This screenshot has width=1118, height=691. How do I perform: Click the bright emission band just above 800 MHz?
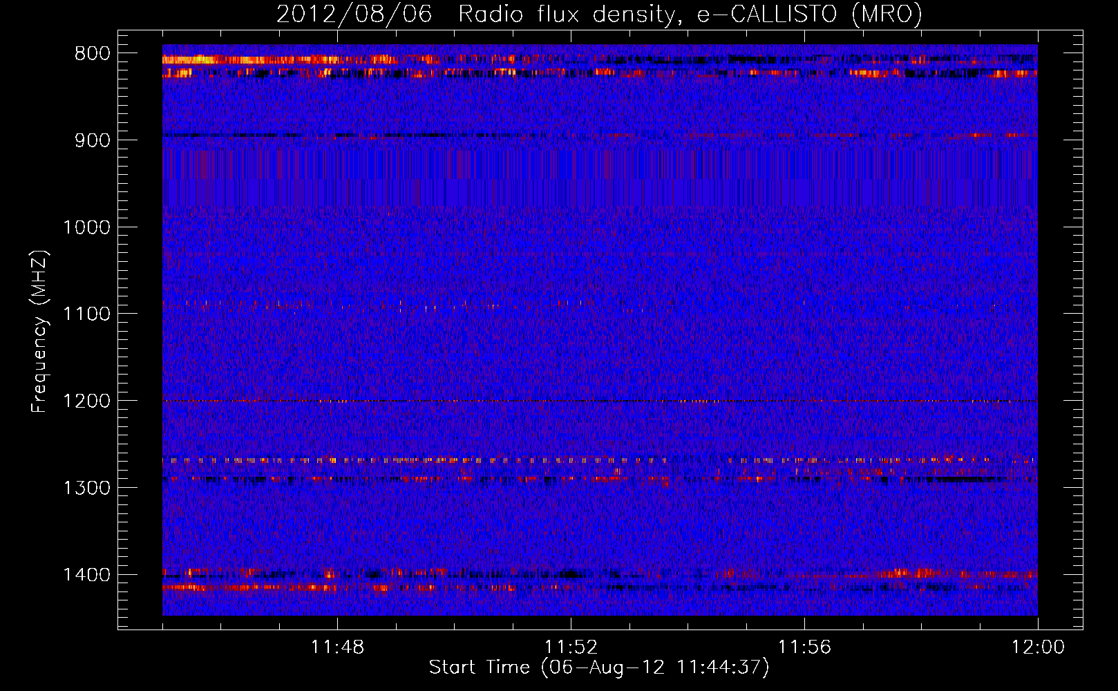tap(600, 60)
